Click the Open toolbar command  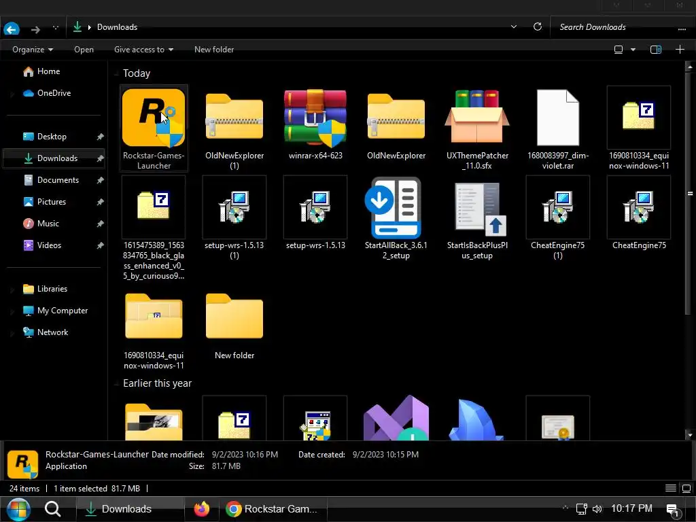84,49
